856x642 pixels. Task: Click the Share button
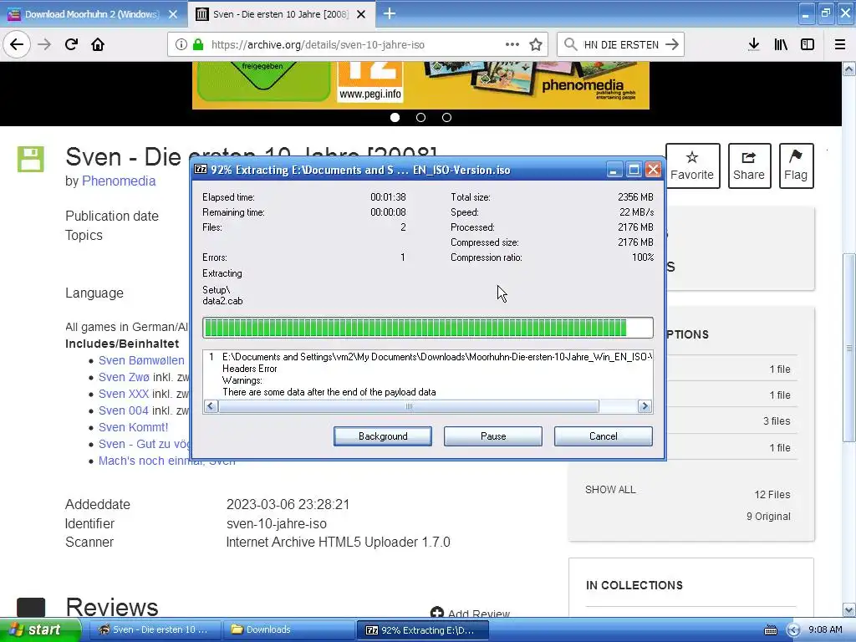pos(749,166)
